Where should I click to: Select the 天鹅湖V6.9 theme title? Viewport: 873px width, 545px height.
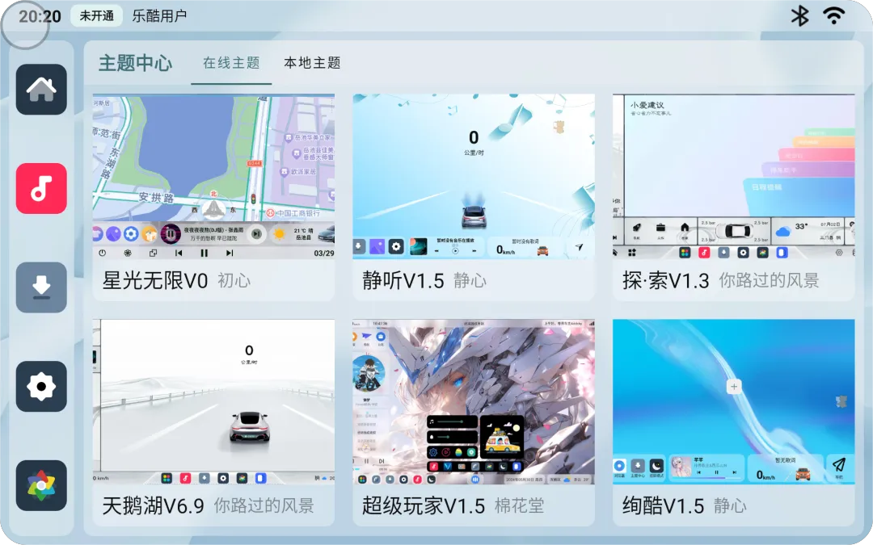tap(155, 506)
